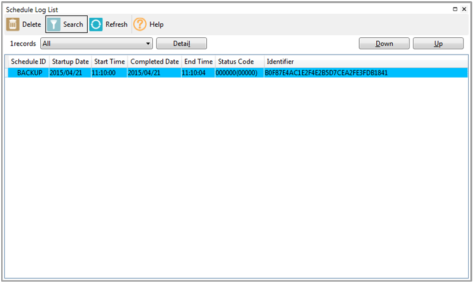Image resolution: width=474 pixels, height=284 pixels.
Task: Click the Delete trash can icon
Action: pyautogui.click(x=12, y=24)
